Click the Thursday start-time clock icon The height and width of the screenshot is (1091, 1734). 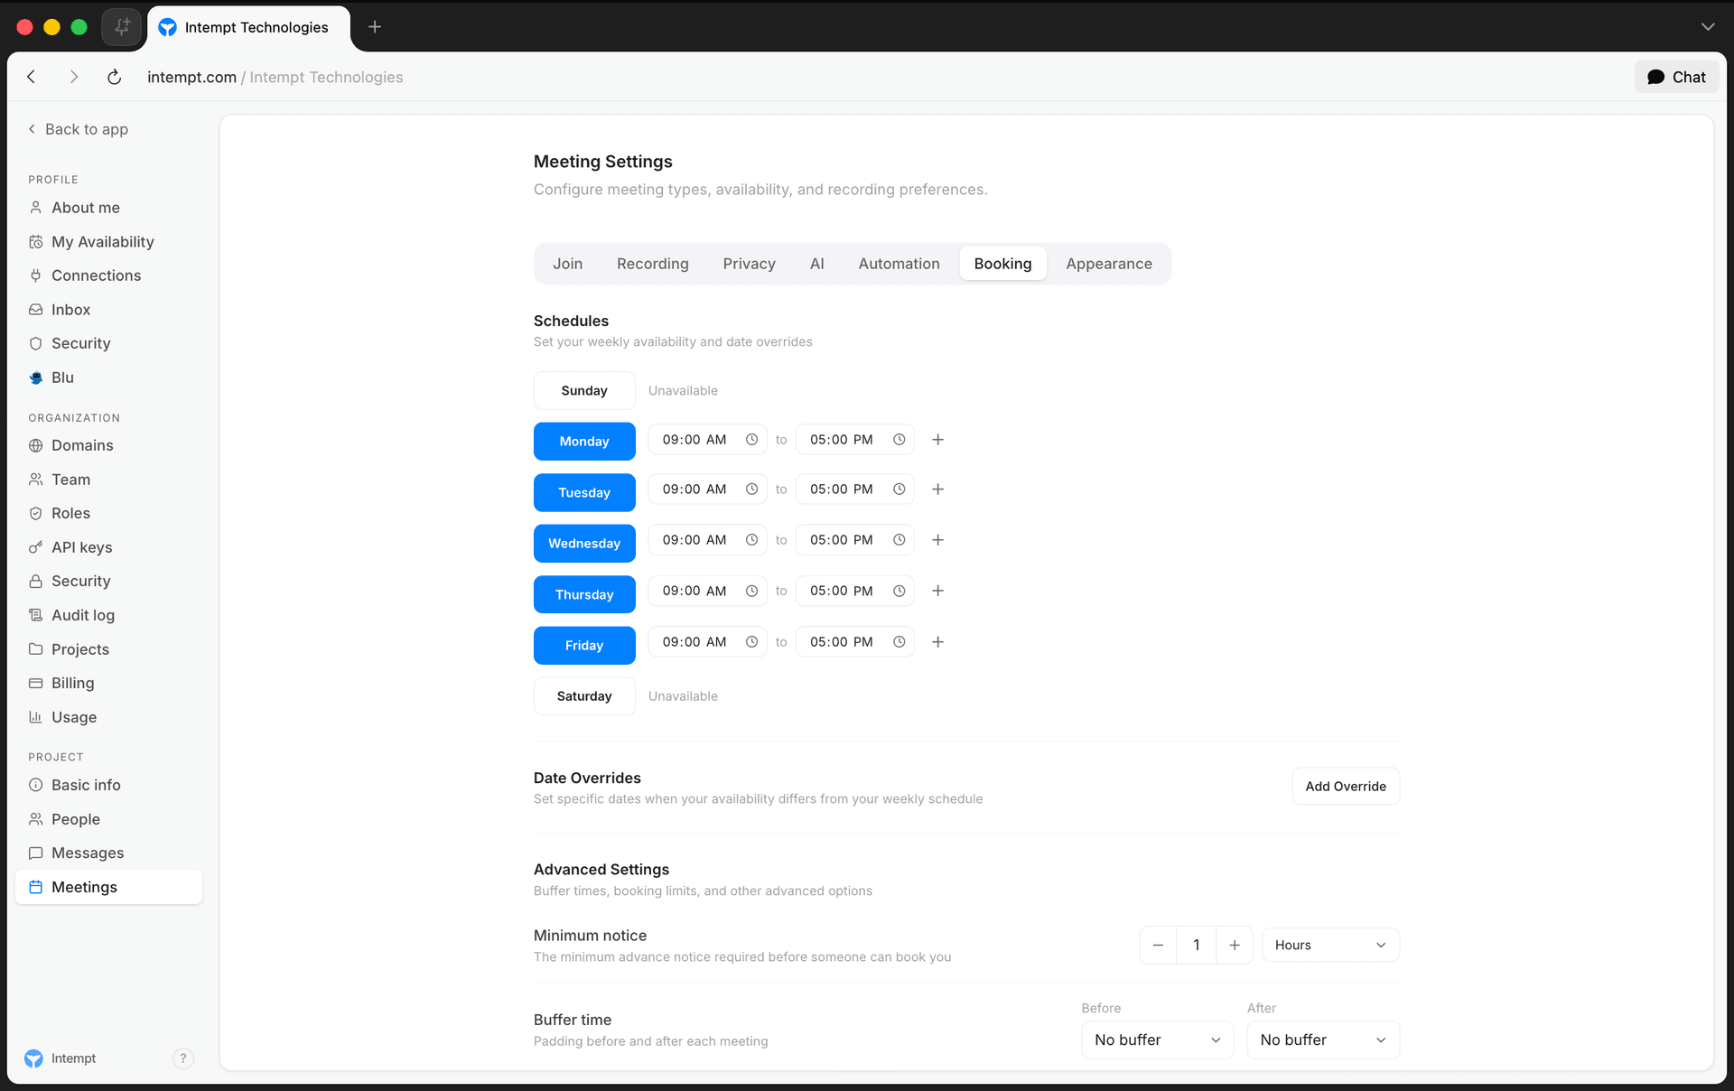(x=751, y=591)
